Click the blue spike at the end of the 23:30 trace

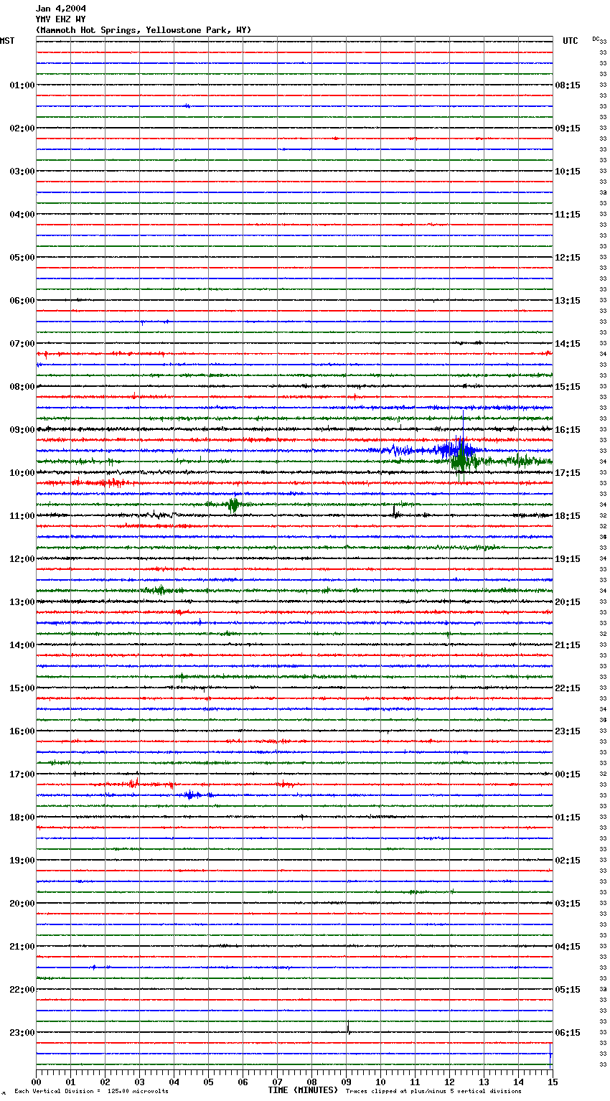550,1056
